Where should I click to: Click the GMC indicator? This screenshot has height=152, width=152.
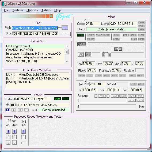116,35
